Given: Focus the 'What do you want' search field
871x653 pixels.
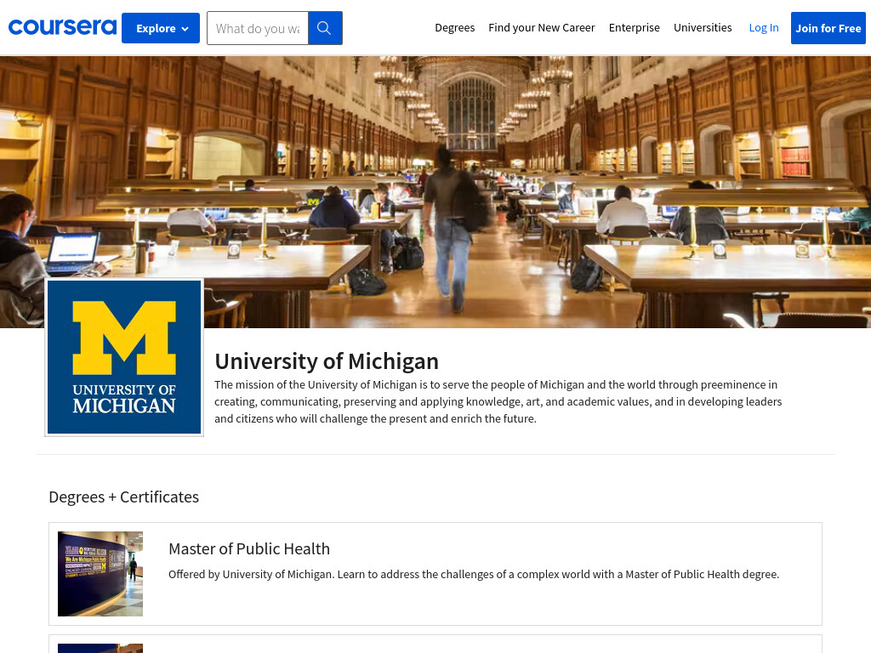Looking at the screenshot, I should 258,28.
